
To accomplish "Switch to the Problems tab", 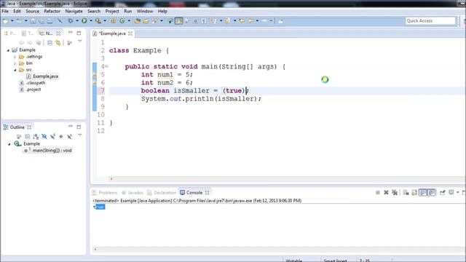I will point(105,192).
